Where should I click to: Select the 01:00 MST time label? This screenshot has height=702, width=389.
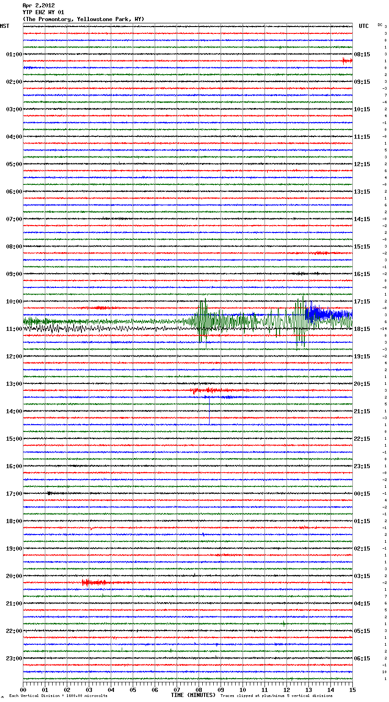pyautogui.click(x=14, y=54)
